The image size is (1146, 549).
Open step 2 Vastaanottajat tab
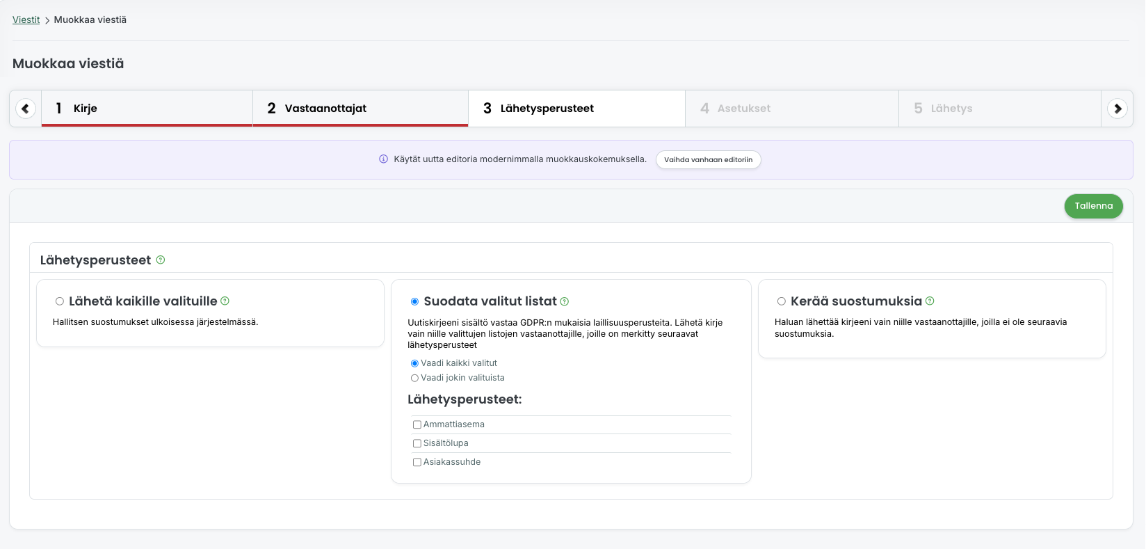360,109
